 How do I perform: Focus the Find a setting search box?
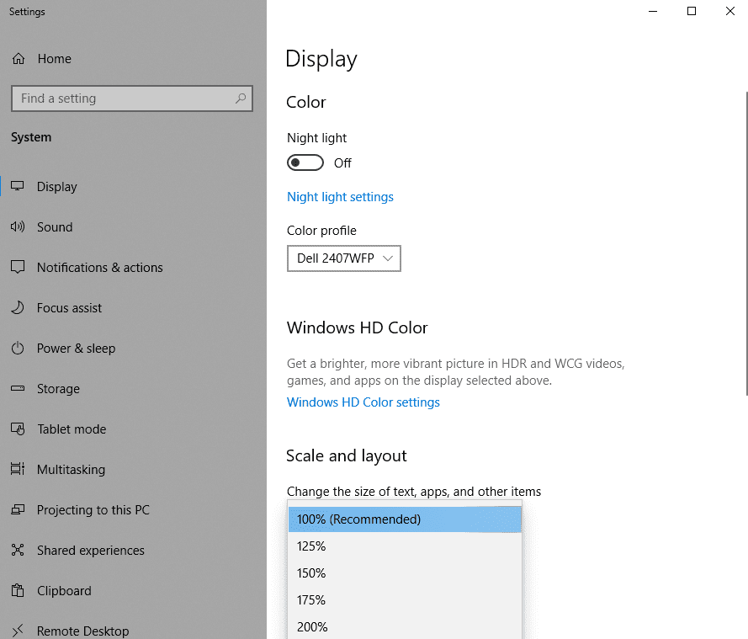click(x=131, y=99)
